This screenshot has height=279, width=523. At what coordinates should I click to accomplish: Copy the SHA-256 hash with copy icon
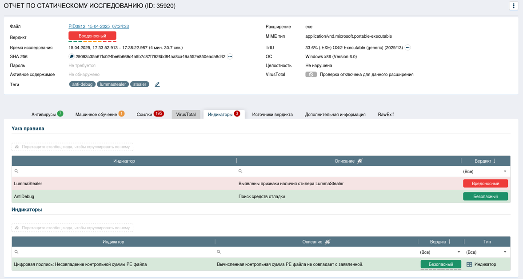72,57
